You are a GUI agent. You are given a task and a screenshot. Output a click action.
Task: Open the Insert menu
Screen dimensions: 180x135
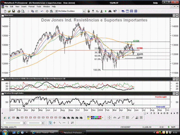(x=24, y=7)
